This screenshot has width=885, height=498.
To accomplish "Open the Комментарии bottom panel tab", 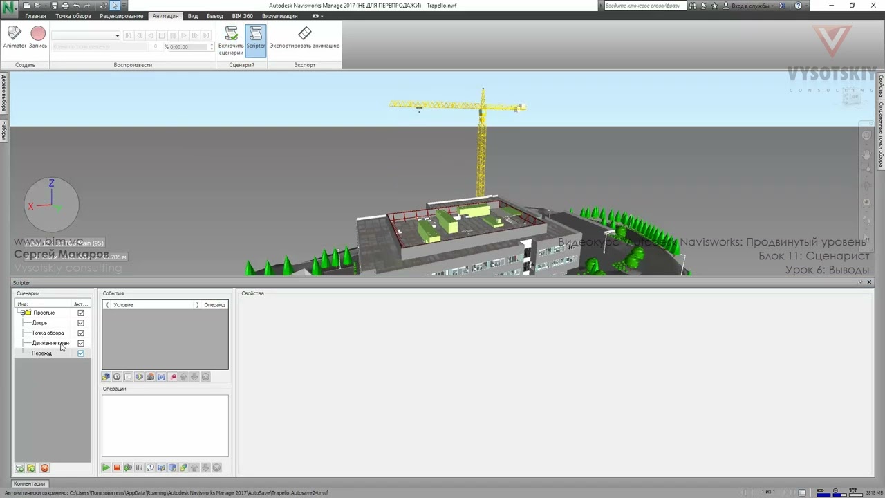I will pos(29,483).
